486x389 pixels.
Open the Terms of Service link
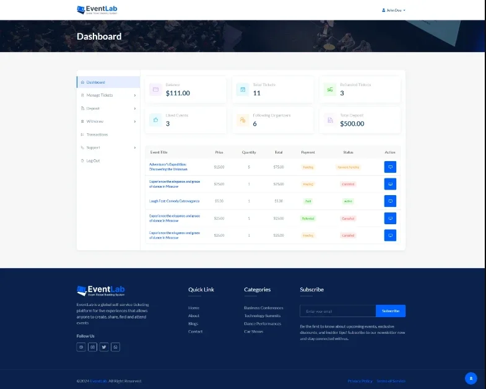(391, 381)
